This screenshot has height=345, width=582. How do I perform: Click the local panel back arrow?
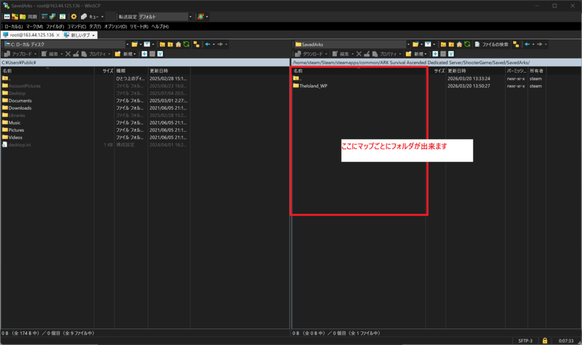208,44
